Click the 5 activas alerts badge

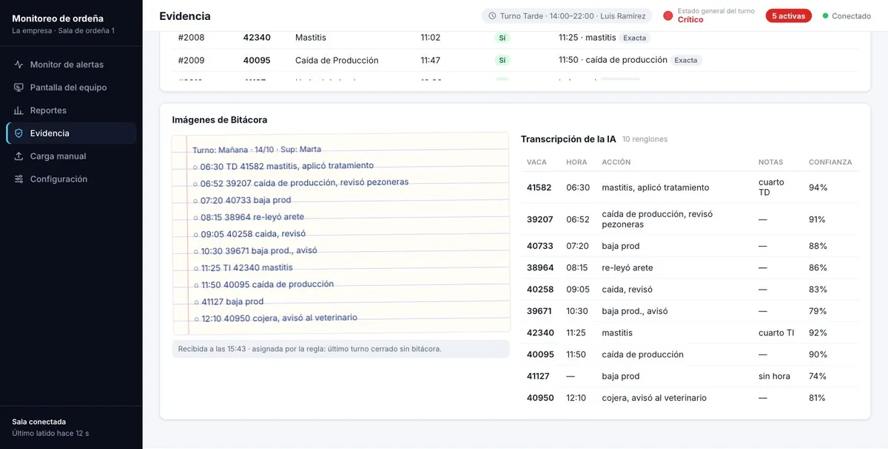click(x=789, y=16)
